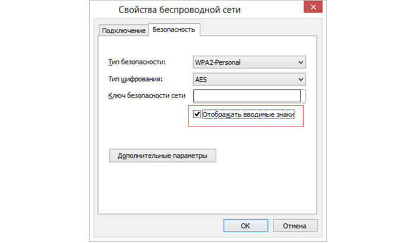
Task: Switch to the Подключение tab
Action: (x=124, y=30)
